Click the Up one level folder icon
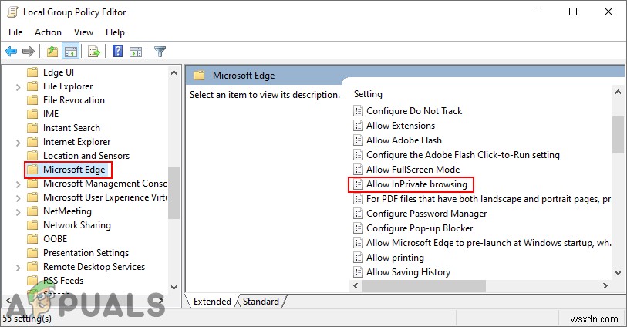 (x=52, y=51)
